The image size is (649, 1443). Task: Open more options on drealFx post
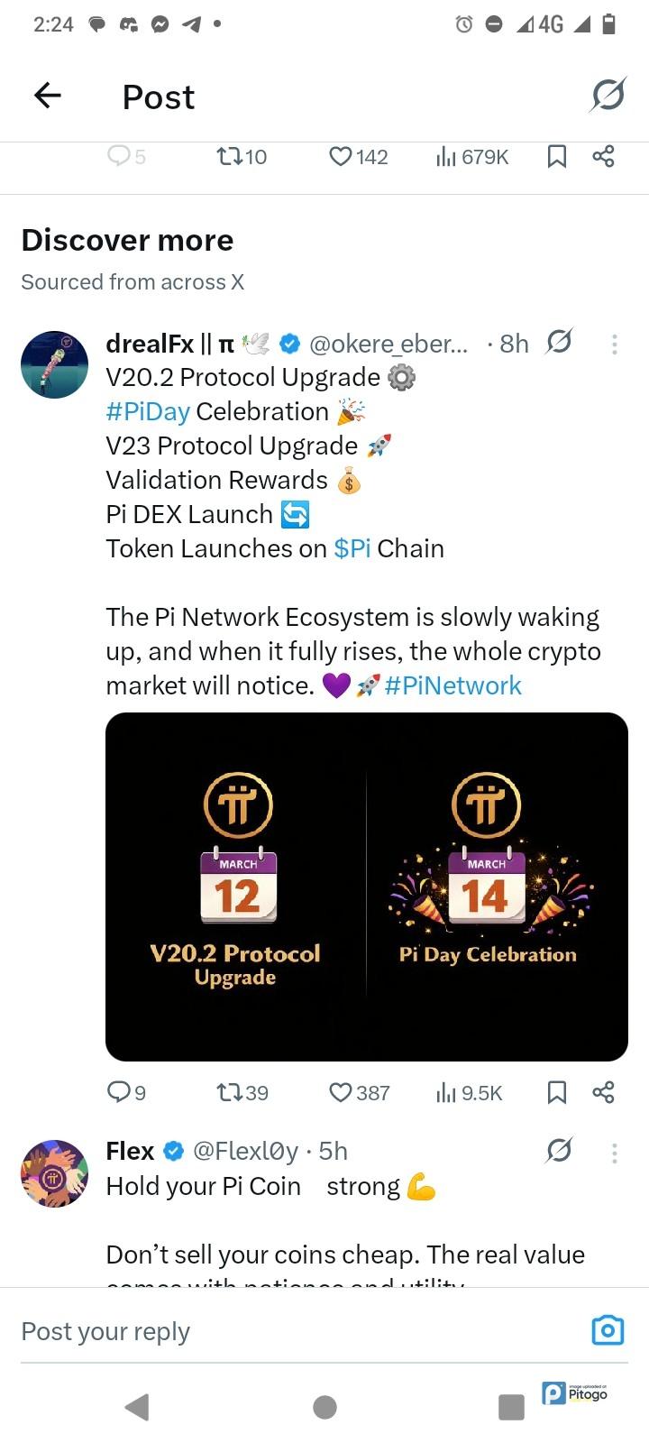(614, 344)
